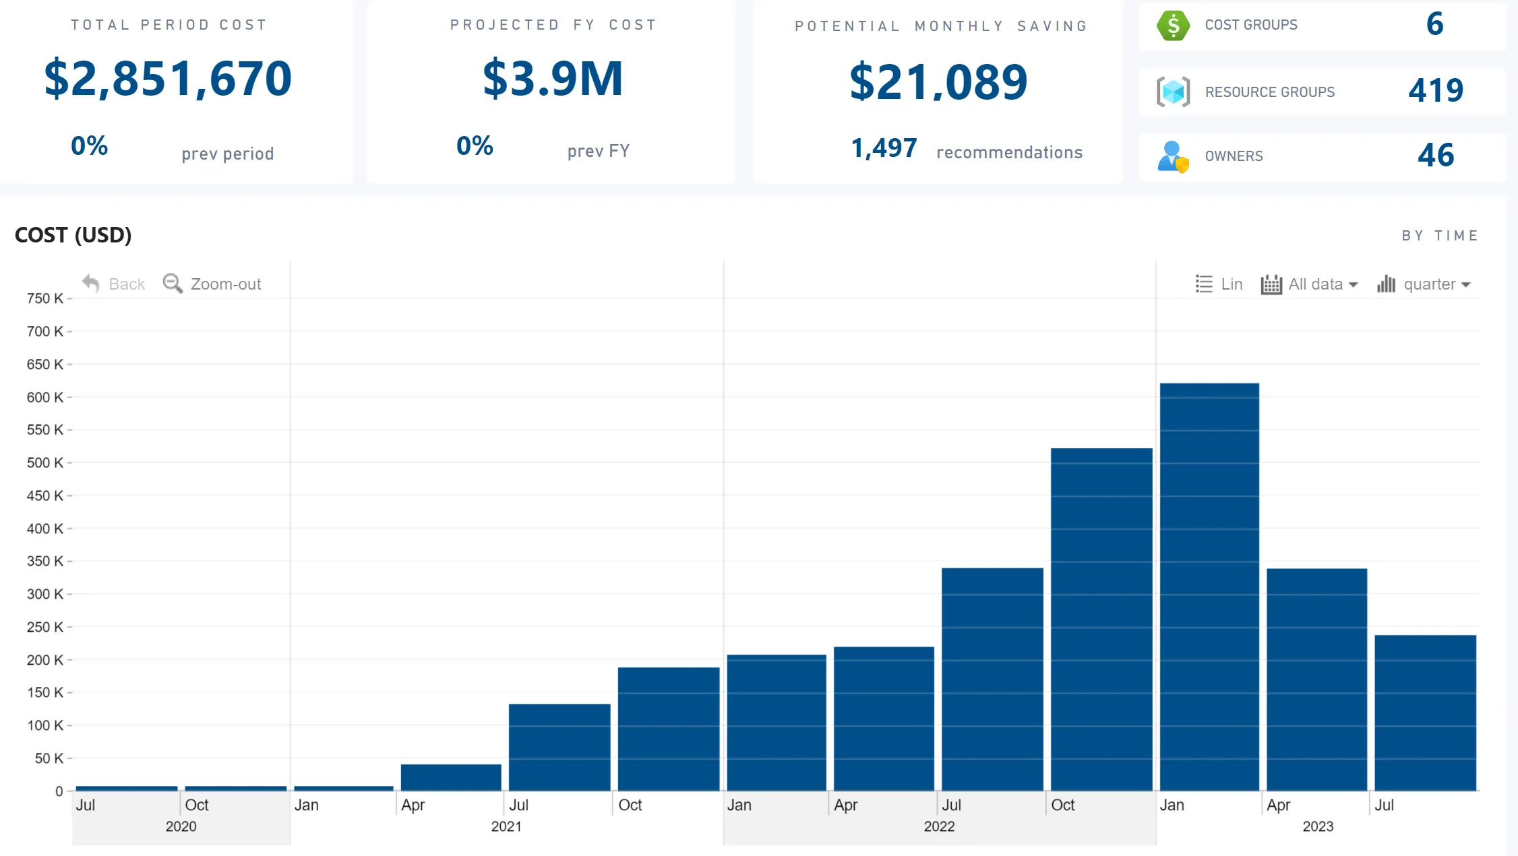Click the 750 K axis label
This screenshot has width=1518, height=856.
point(44,298)
